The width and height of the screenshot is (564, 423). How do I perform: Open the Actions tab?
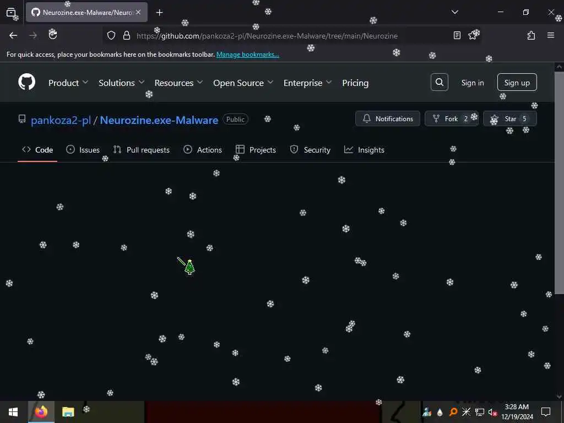point(203,150)
